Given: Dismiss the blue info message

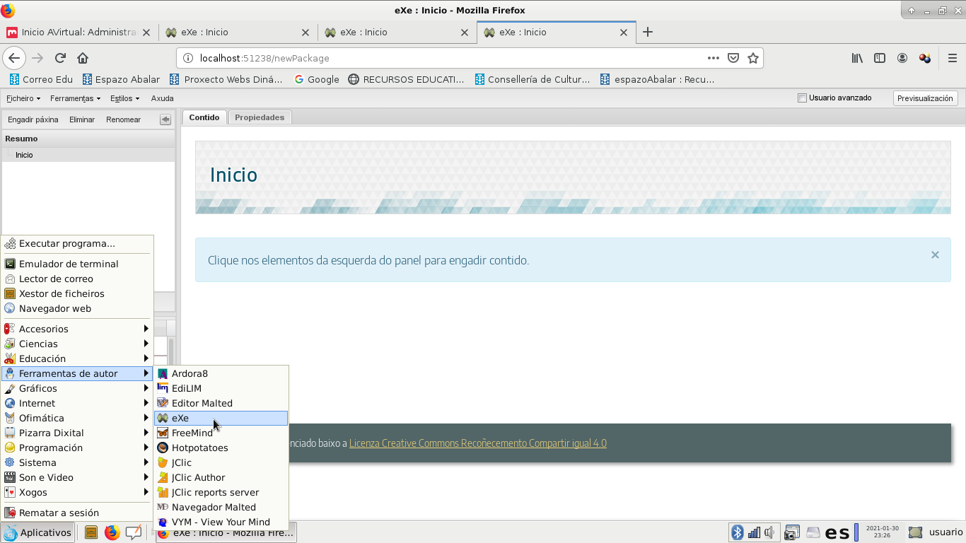Looking at the screenshot, I should 935,255.
